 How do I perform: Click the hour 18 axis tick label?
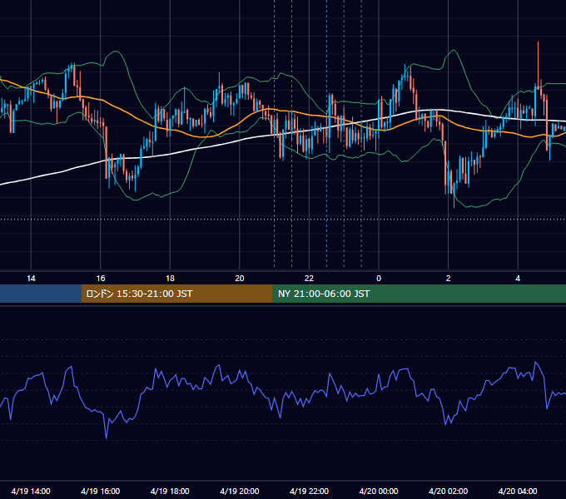coord(170,279)
